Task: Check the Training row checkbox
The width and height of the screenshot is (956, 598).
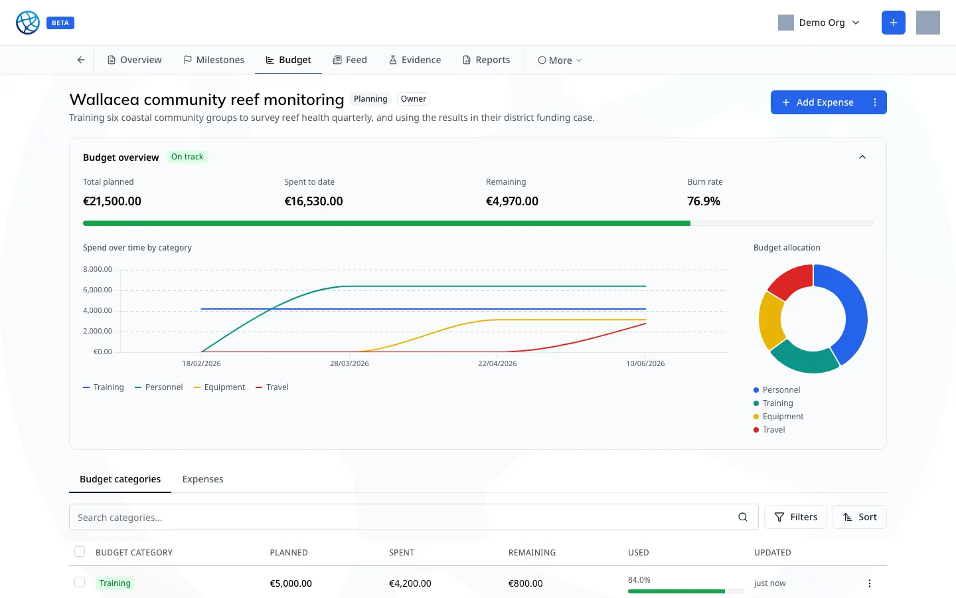Action: coord(80,582)
